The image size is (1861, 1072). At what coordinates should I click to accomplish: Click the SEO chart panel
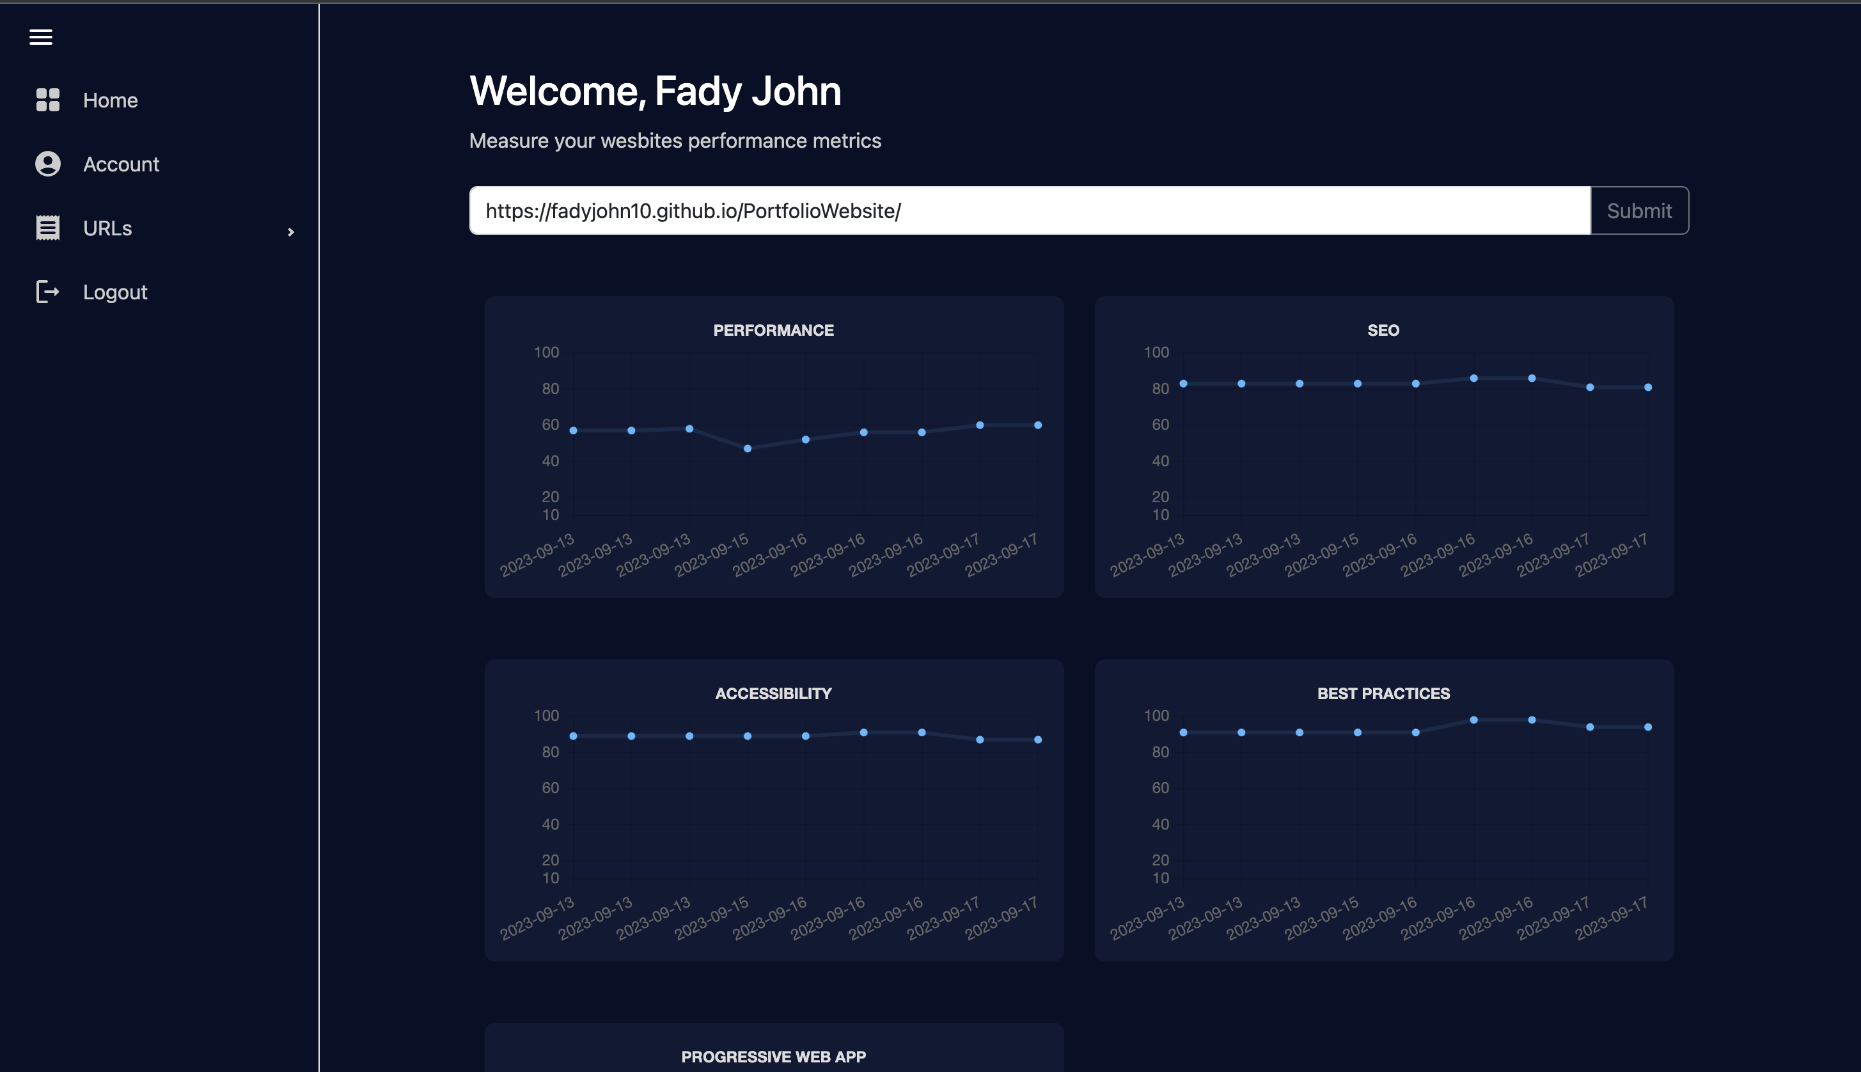click(1384, 449)
